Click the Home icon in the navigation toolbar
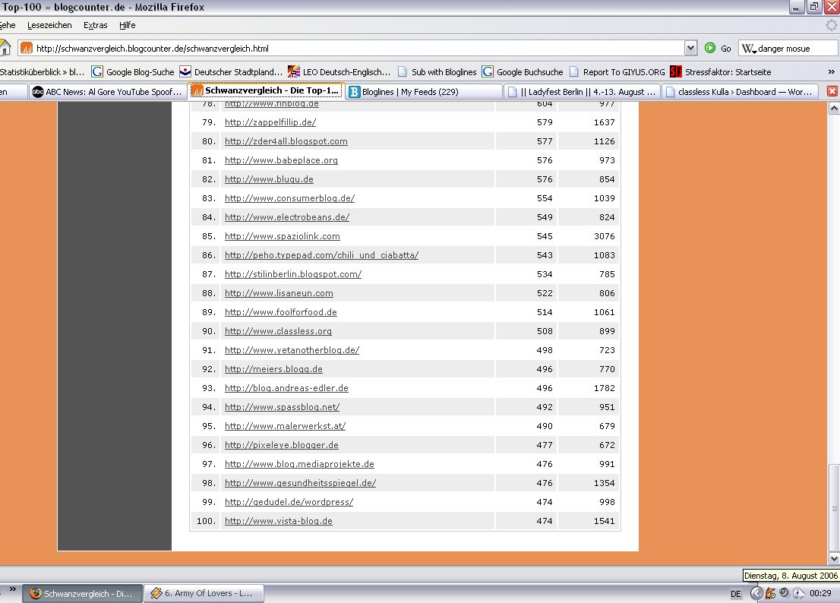Viewport: 840px width, 603px height. 5,48
